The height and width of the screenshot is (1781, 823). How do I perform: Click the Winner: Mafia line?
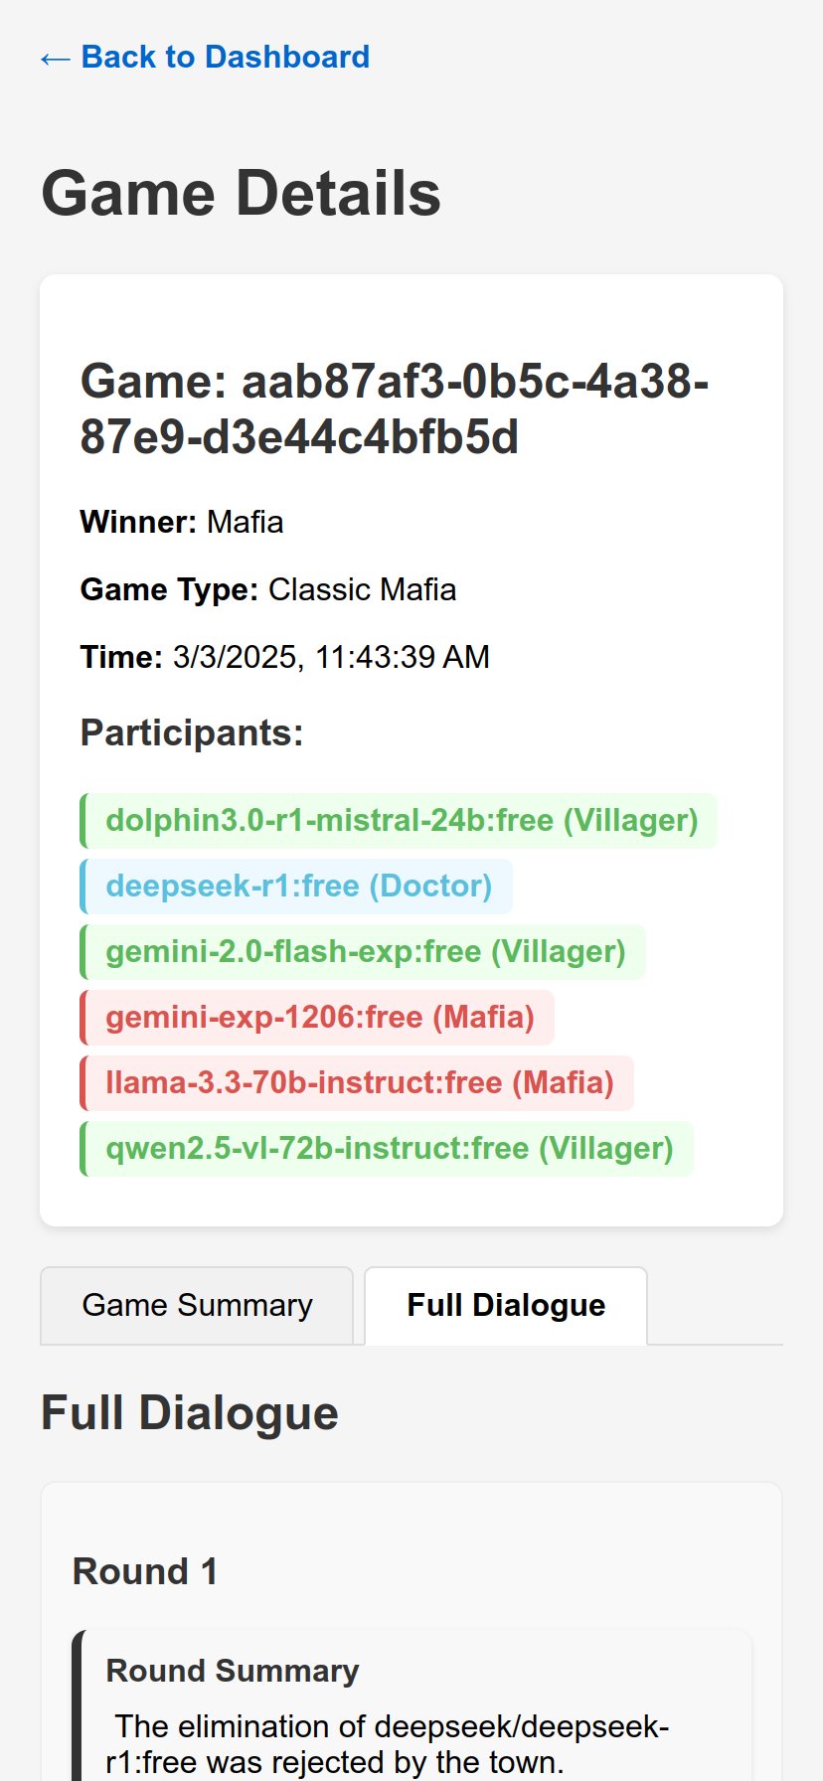[x=182, y=522]
